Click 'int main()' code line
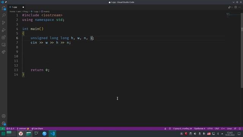 [x=33, y=29]
